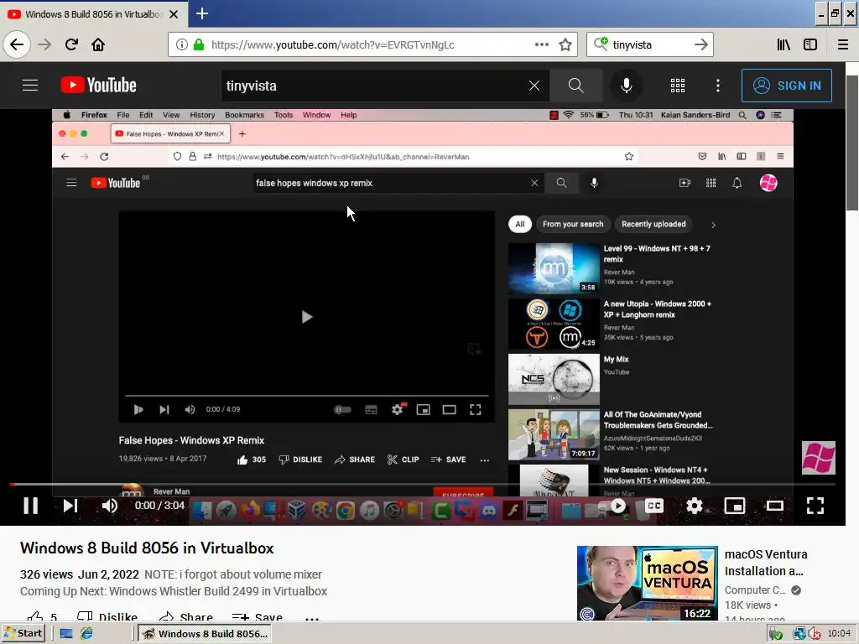Open Firefox hamburger application menu
The height and width of the screenshot is (644, 859).
[x=843, y=44]
